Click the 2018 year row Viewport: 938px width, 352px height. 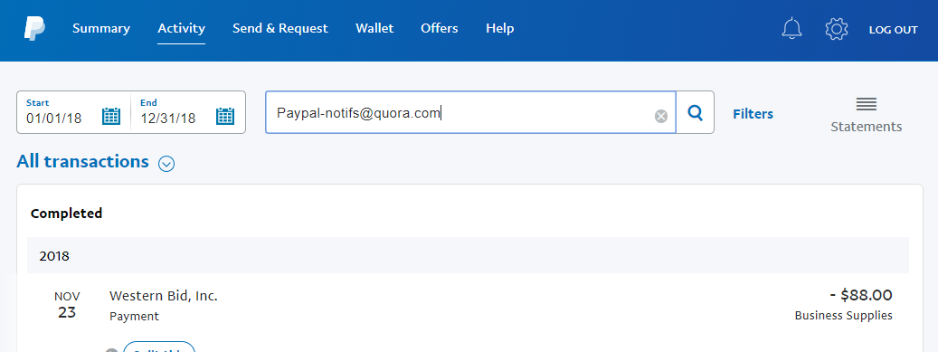tap(468, 255)
